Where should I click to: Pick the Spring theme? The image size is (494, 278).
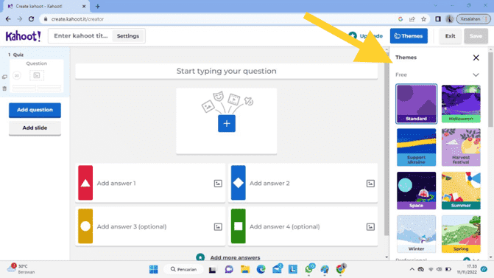(x=461, y=234)
